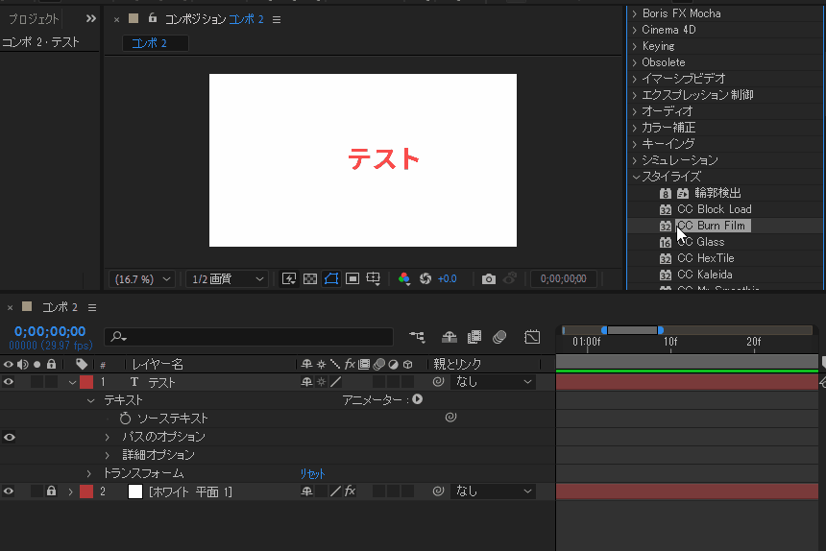The image size is (826, 551).
Task: Open the timeline コンポ 2 panel menu
Action: (x=92, y=308)
